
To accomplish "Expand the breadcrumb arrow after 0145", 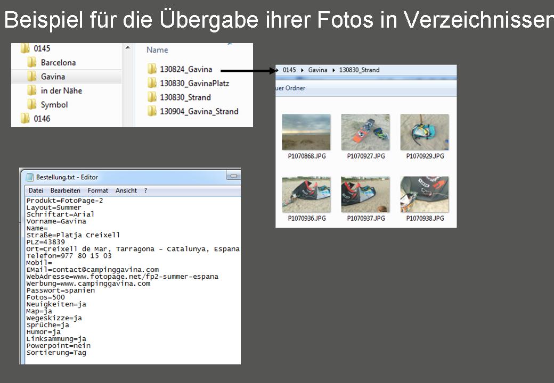I will 302,70.
